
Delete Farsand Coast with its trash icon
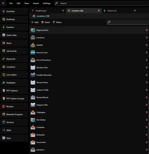pyautogui.click(x=147, y=52)
